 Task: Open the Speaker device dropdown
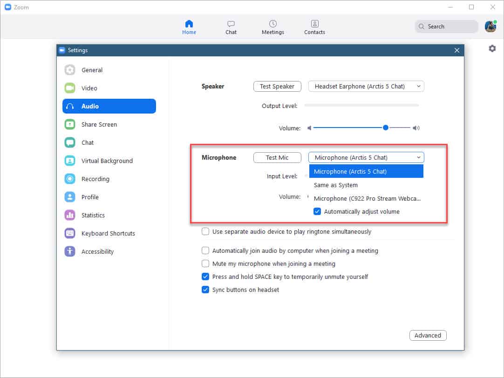(366, 87)
